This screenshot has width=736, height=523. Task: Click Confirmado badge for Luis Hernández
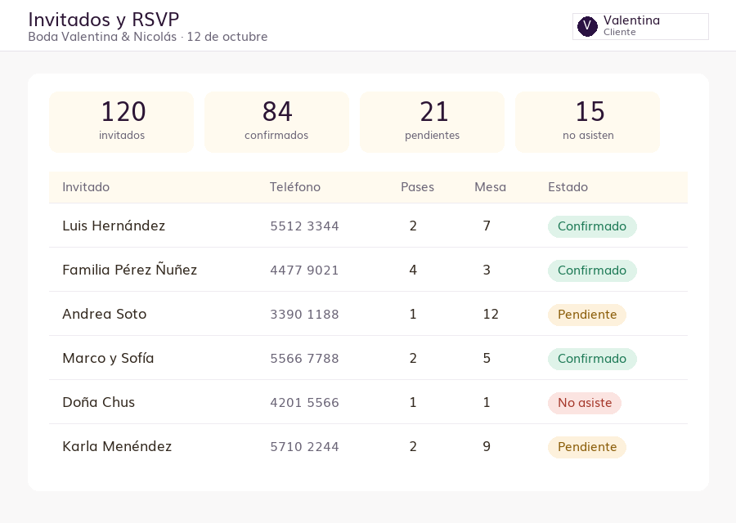[592, 226]
